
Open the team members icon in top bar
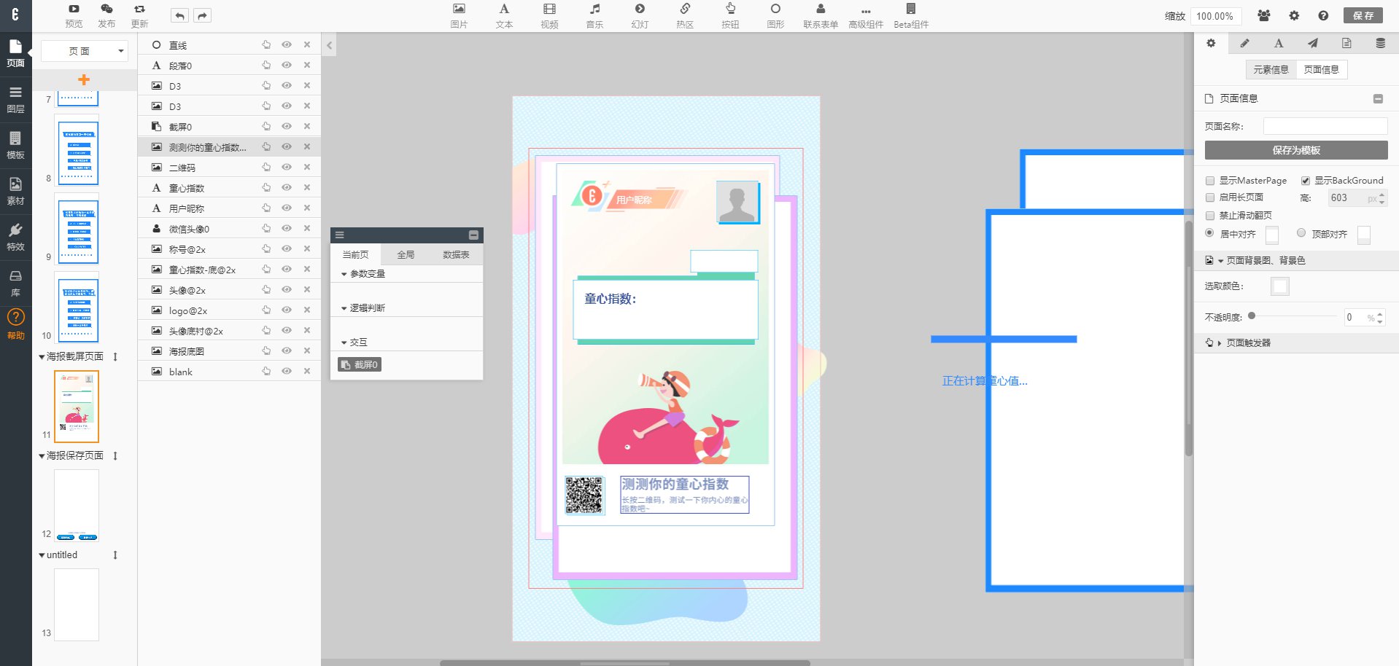coord(1264,15)
